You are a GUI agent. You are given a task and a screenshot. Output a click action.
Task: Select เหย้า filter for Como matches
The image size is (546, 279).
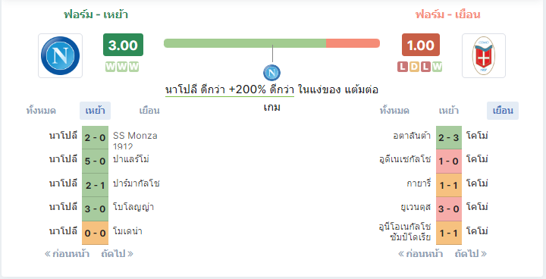[448, 111]
